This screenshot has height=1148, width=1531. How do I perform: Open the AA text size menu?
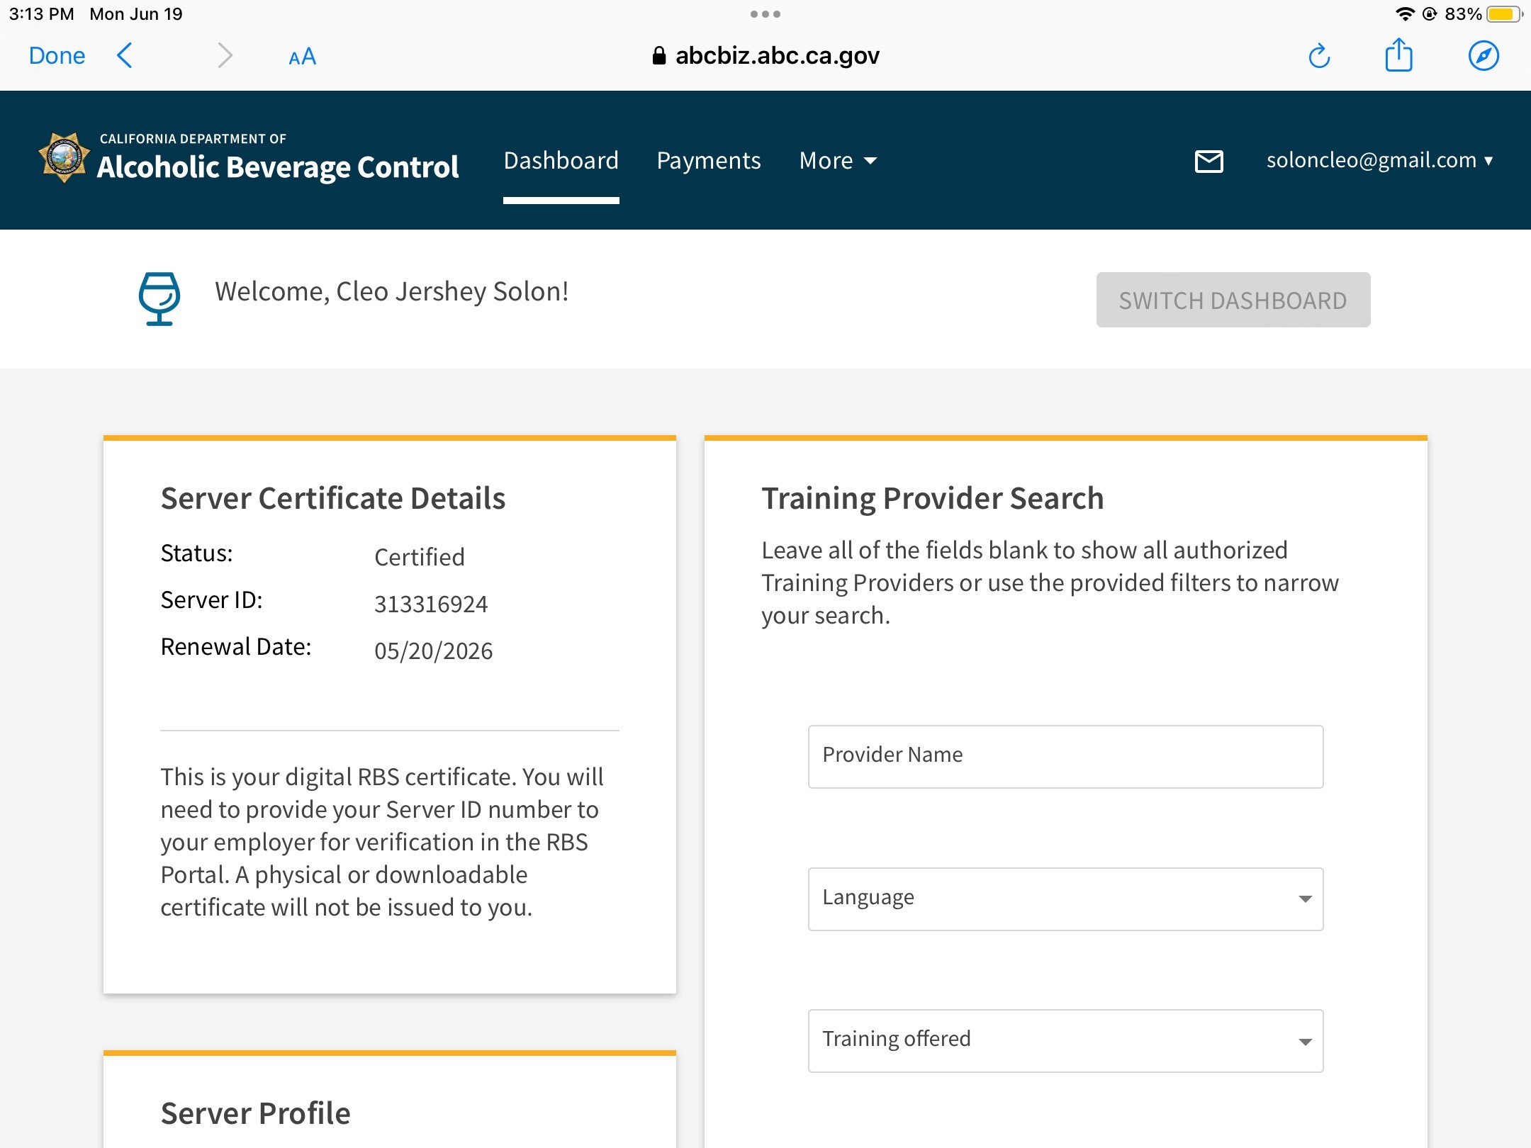pos(302,57)
